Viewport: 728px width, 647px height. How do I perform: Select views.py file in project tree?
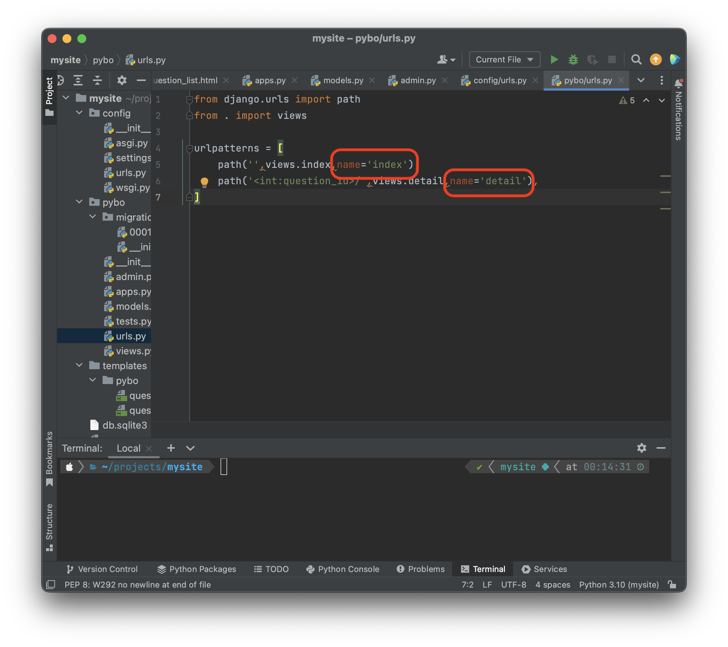pos(133,351)
